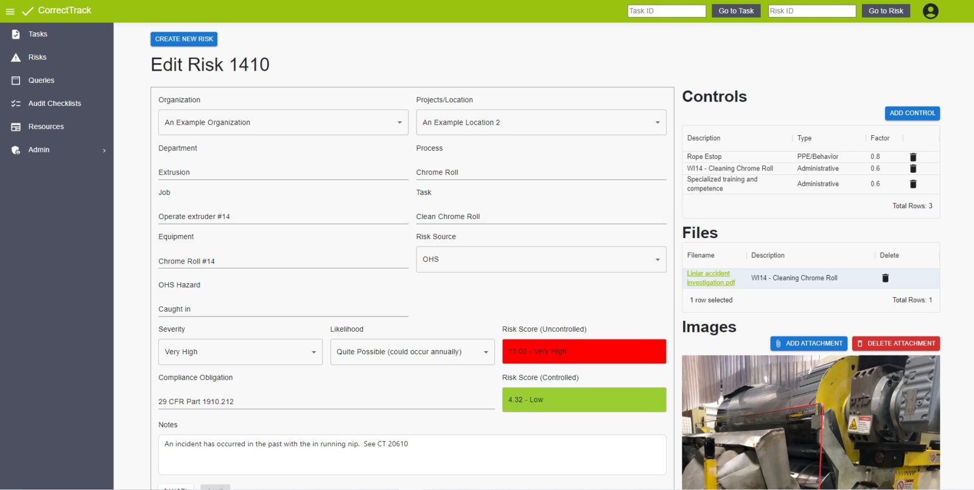This screenshot has width=974, height=490.
Task: Open the Likelihood dropdown
Action: 412,352
